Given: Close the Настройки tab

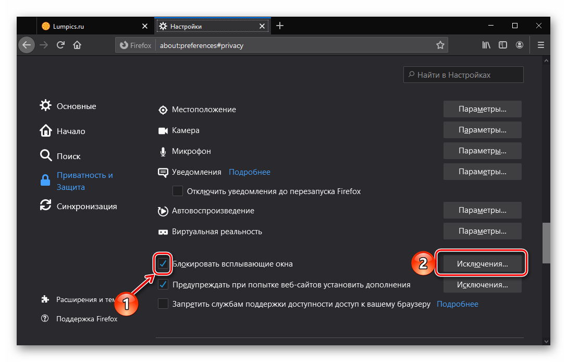Looking at the screenshot, I should coord(262,26).
